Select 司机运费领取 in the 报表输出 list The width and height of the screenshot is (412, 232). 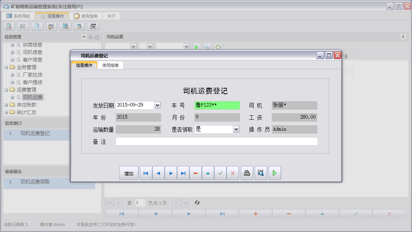pos(35,182)
